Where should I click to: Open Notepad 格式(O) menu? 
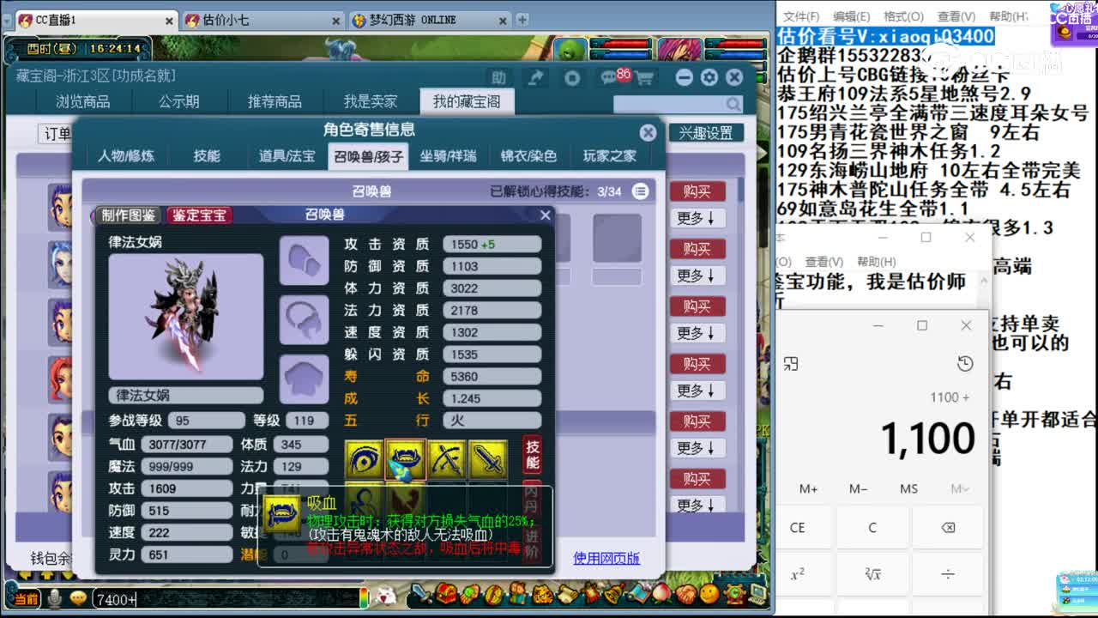tap(903, 16)
